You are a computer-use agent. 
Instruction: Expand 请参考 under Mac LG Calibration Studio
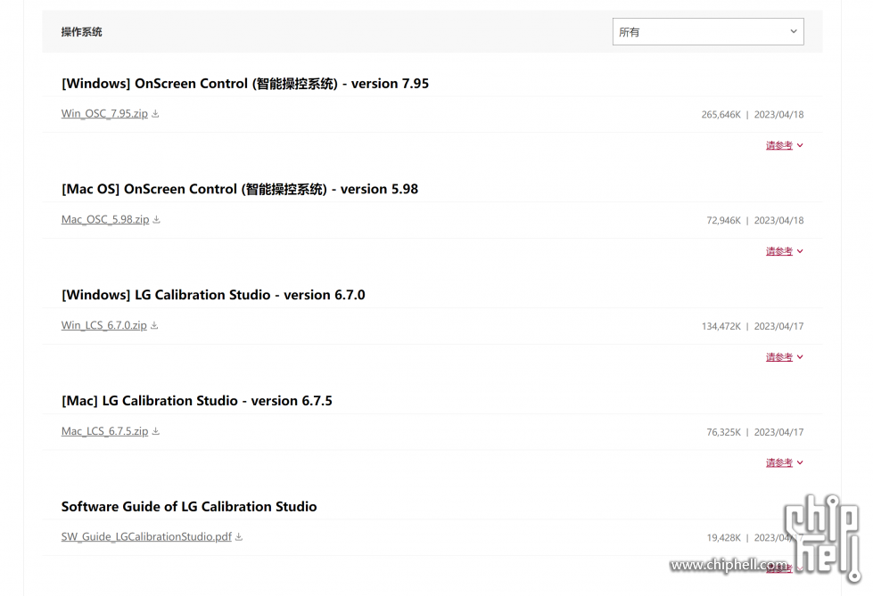pos(785,462)
